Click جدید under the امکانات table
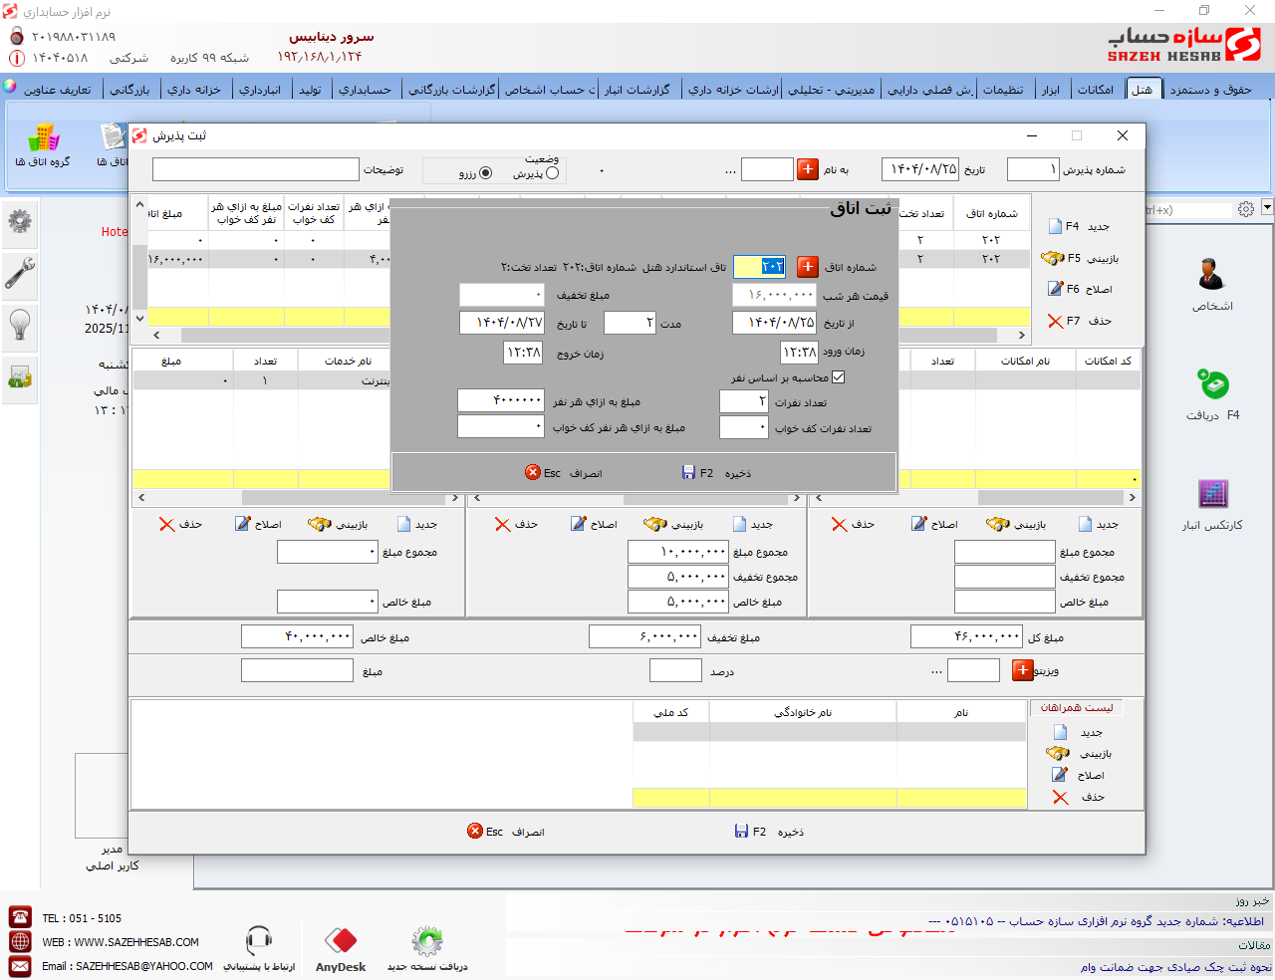Viewport: 1275px width, 980px height. pyautogui.click(x=1099, y=524)
